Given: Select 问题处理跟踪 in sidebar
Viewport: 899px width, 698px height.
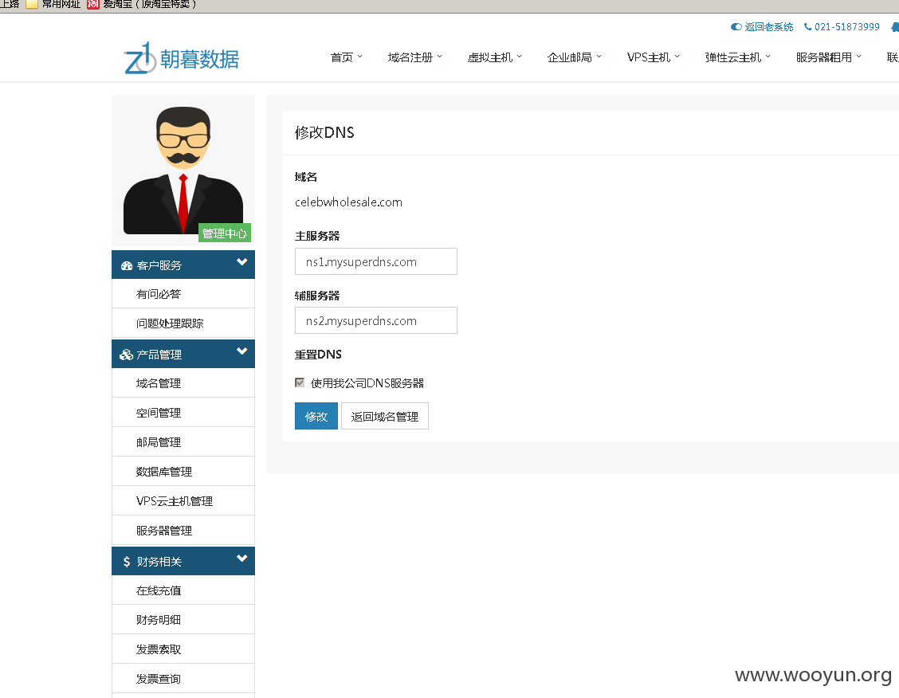Looking at the screenshot, I should [x=183, y=324].
